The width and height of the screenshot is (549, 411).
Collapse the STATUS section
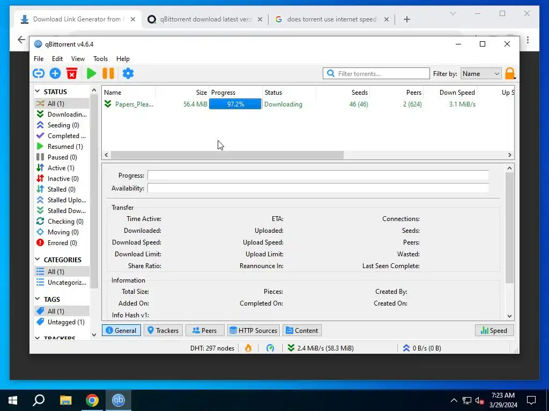(x=38, y=91)
